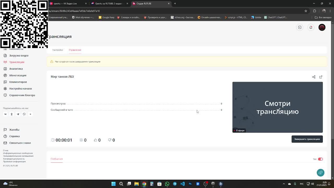Open the Google Keep bookmark
Viewport: 334px width, 188px height.
(x=106, y=17)
